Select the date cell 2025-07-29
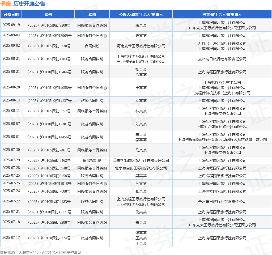The width and height of the screenshot is (272, 255). pyautogui.click(x=11, y=160)
